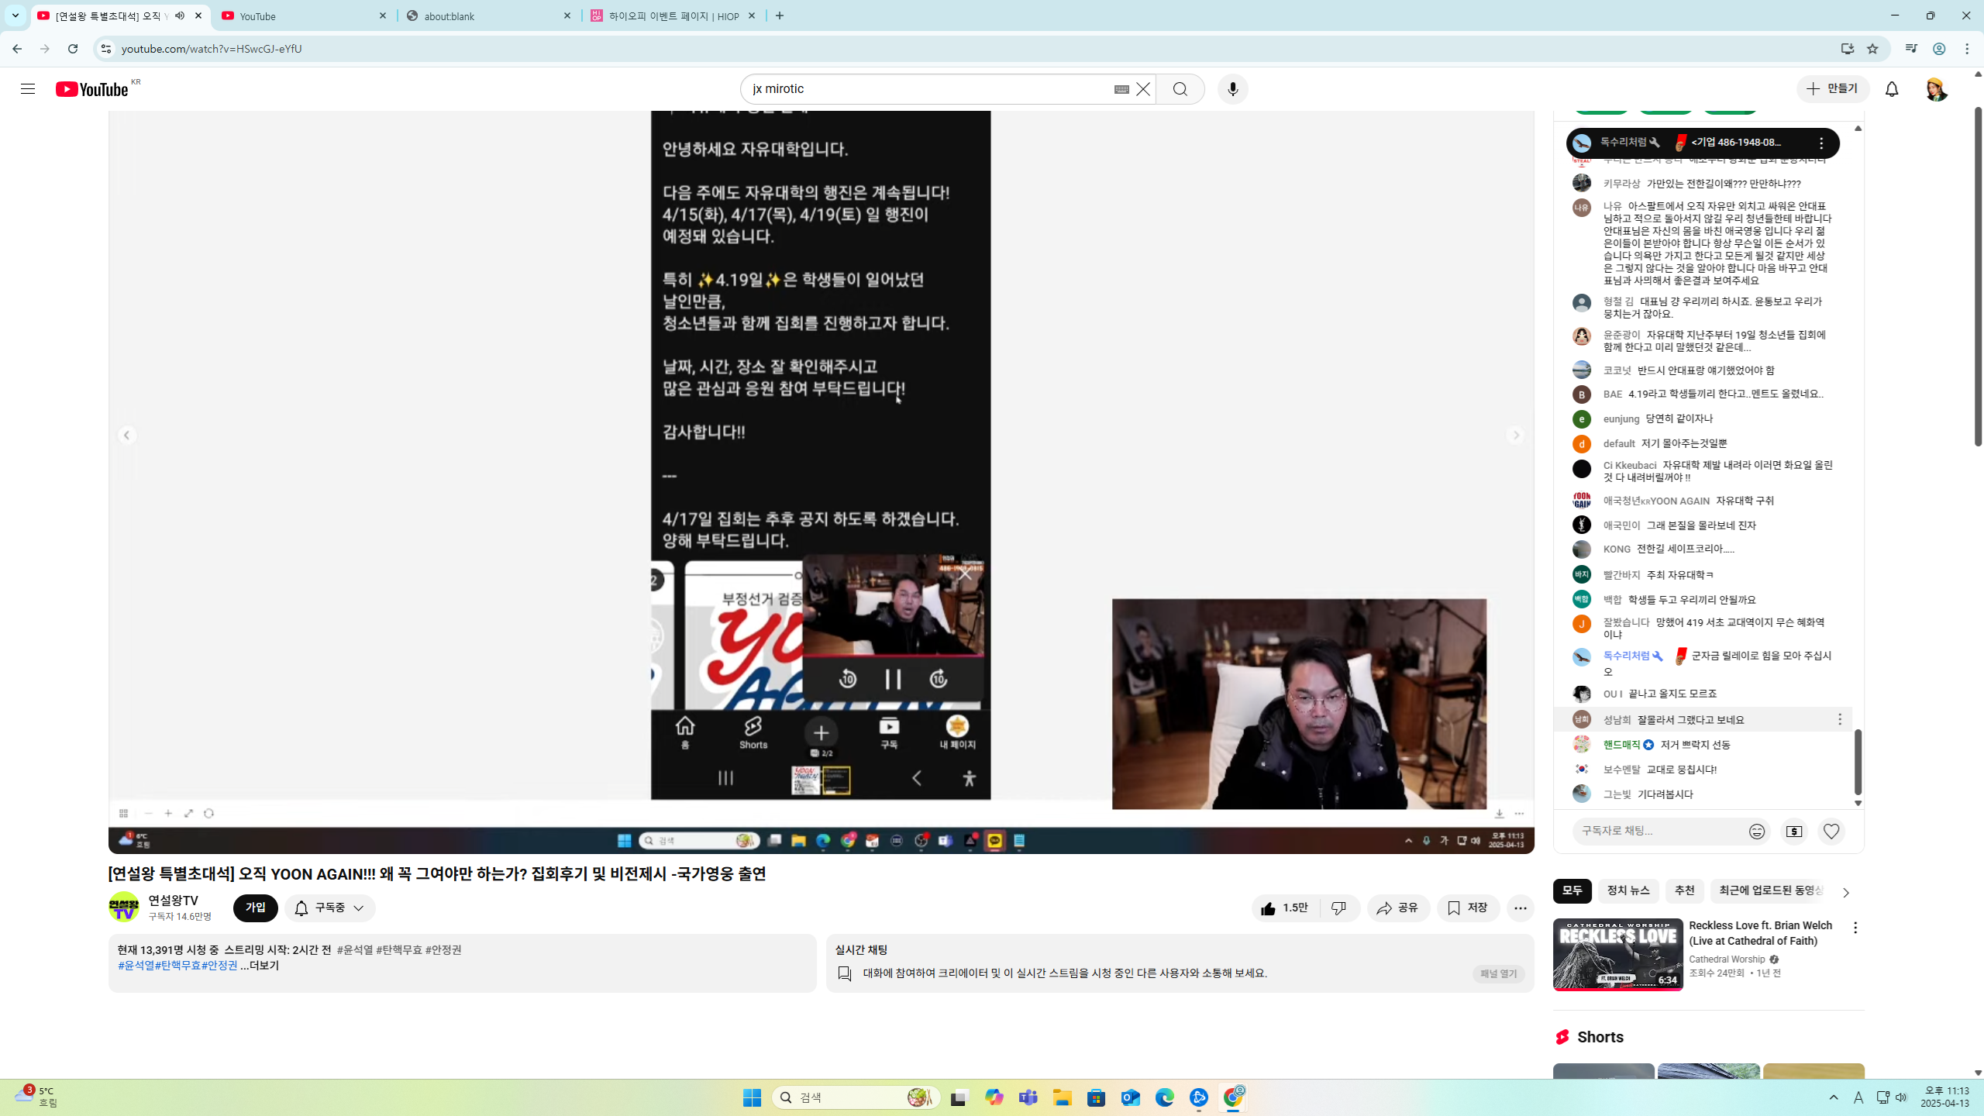This screenshot has height=1116, width=1984.
Task: Go back to the previous page
Action: [x=17, y=49]
